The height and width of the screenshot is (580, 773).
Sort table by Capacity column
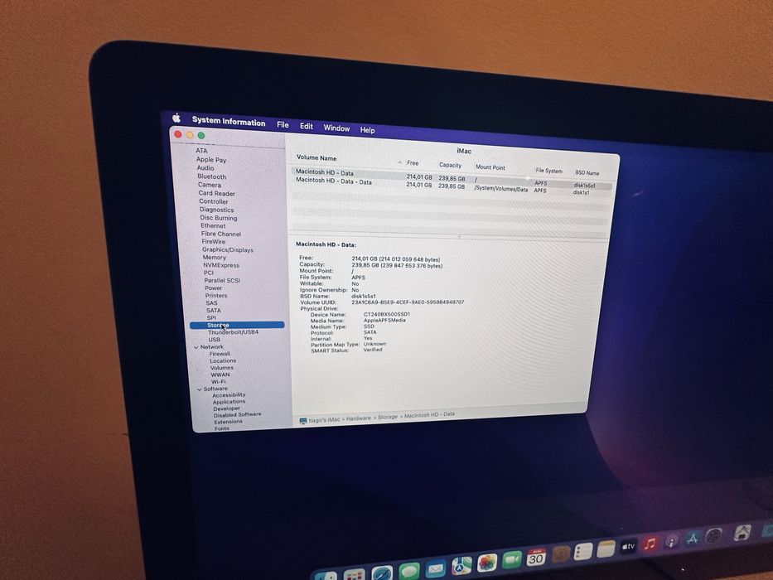coord(450,165)
